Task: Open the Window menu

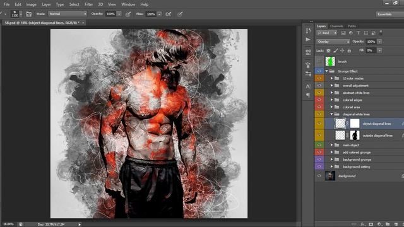Action: [x=128, y=4]
